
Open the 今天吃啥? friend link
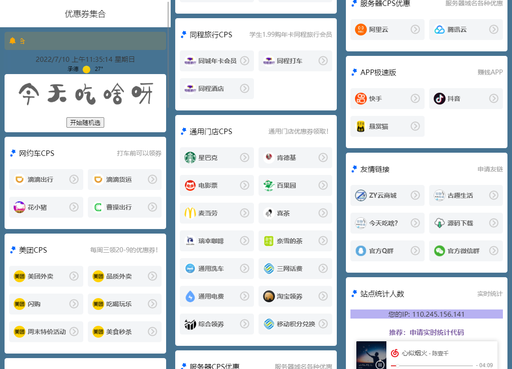click(387, 223)
